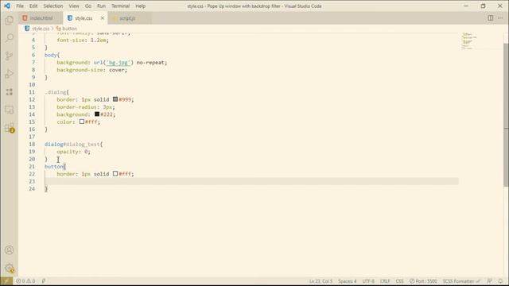Open the #fff swatch on button border line
The height and width of the screenshot is (286, 509).
pyautogui.click(x=115, y=174)
